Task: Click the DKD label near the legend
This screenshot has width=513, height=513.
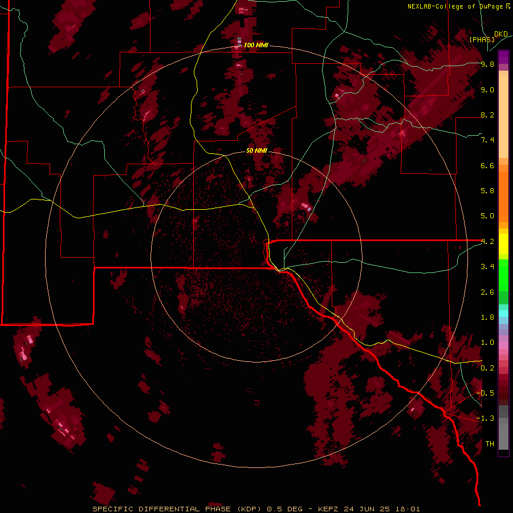Action: coord(501,34)
